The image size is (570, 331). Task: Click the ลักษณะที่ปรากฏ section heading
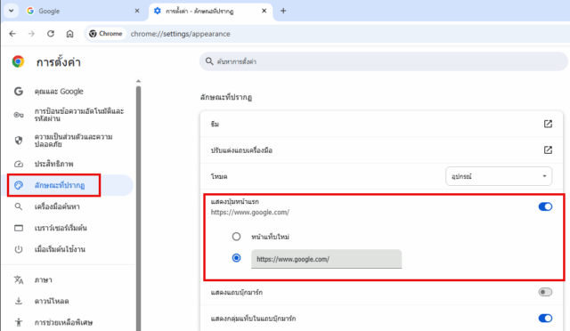point(225,97)
